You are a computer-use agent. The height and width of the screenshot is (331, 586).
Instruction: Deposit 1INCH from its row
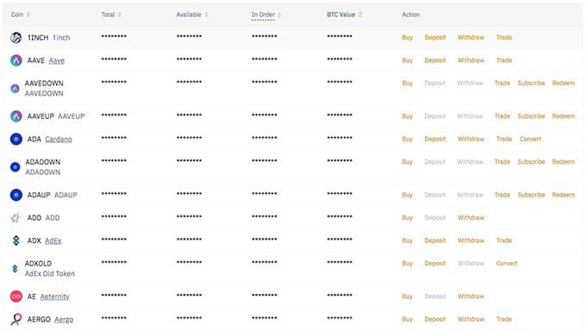(435, 37)
